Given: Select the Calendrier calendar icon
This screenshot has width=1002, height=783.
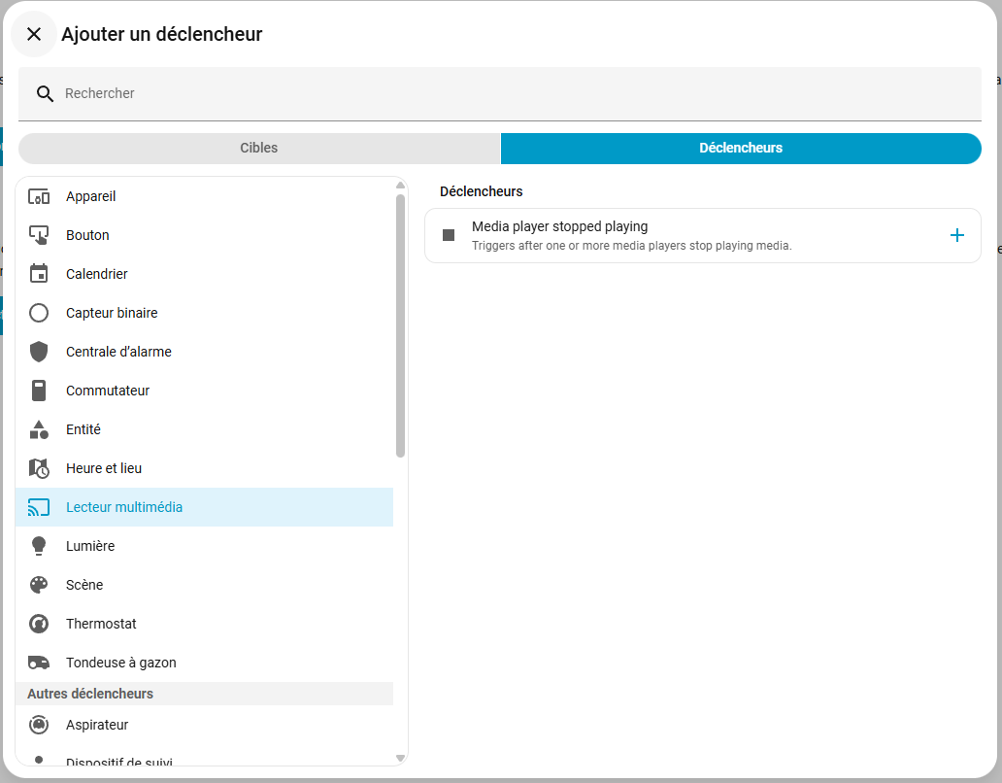Looking at the screenshot, I should (x=39, y=274).
